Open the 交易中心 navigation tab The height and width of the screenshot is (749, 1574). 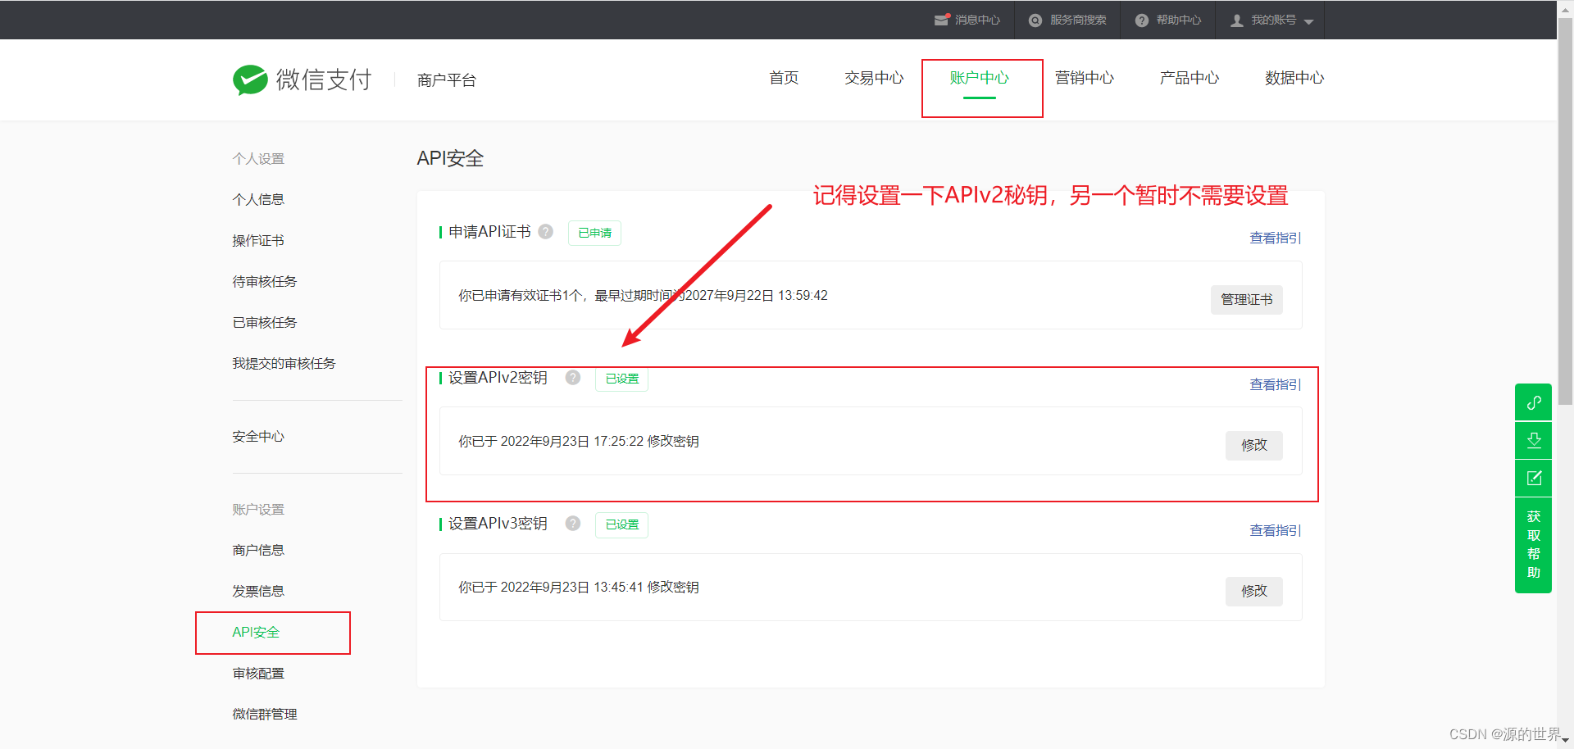(874, 78)
